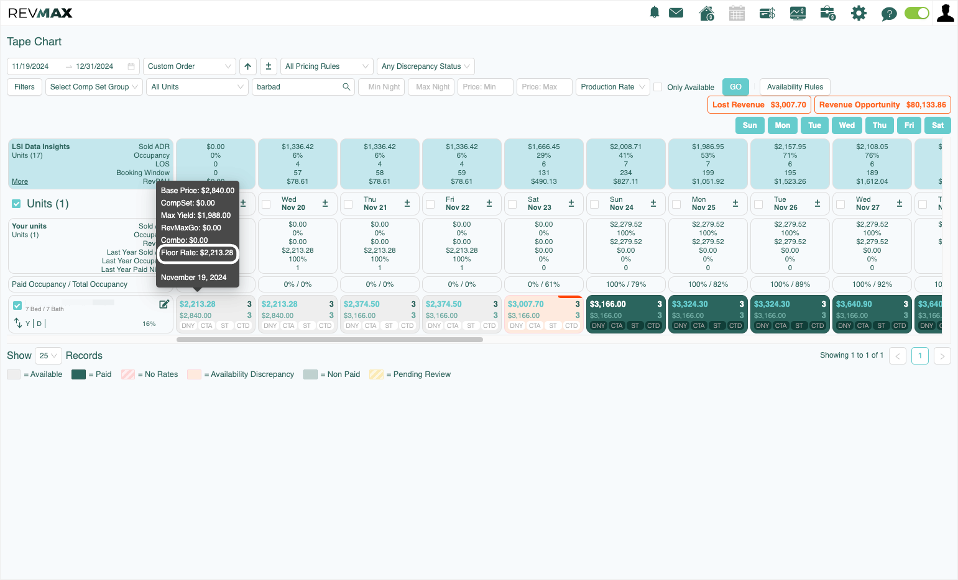
Task: Click the plus-minus button beside sort order
Action: click(x=269, y=66)
